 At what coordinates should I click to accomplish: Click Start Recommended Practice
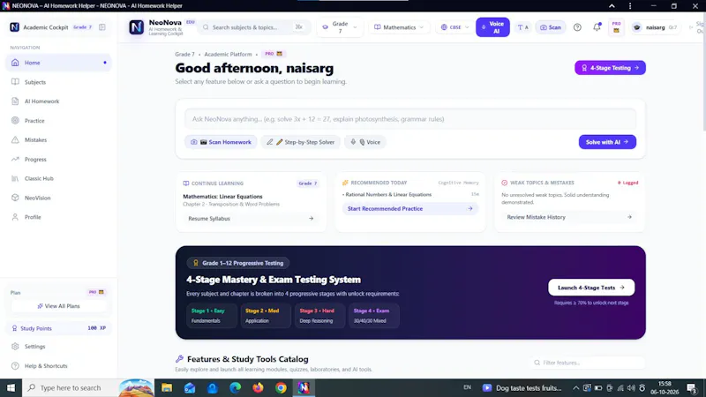tap(409, 209)
